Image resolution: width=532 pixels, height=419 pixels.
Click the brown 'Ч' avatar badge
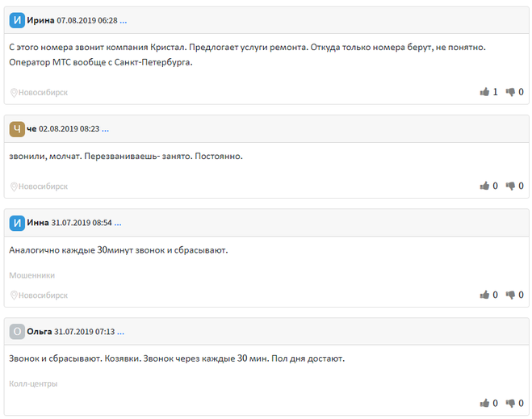pyautogui.click(x=17, y=129)
